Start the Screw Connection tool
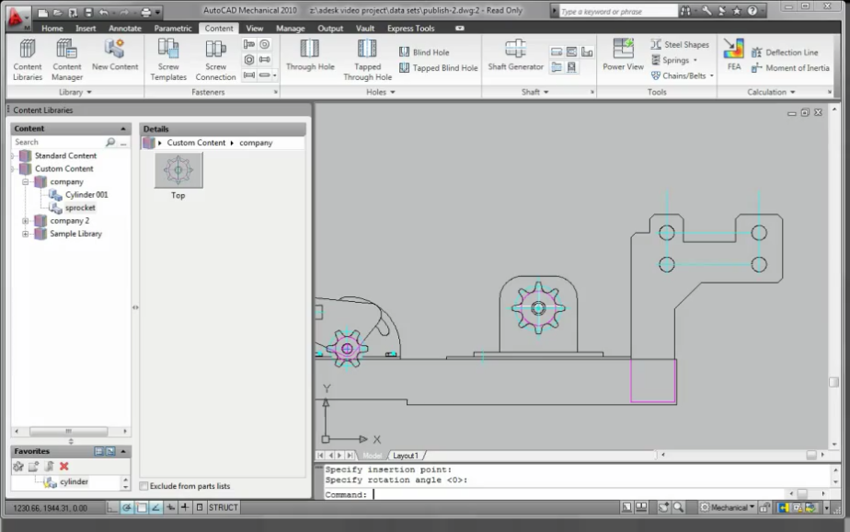The height and width of the screenshot is (532, 850). coord(215,60)
